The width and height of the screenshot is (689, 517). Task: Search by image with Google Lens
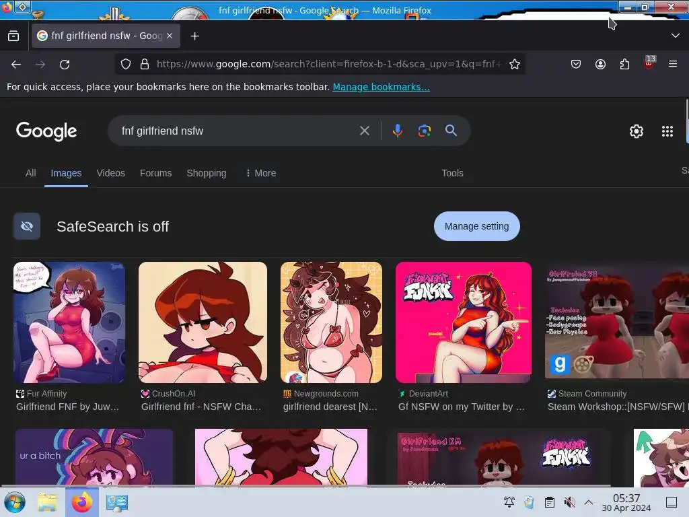pyautogui.click(x=424, y=131)
